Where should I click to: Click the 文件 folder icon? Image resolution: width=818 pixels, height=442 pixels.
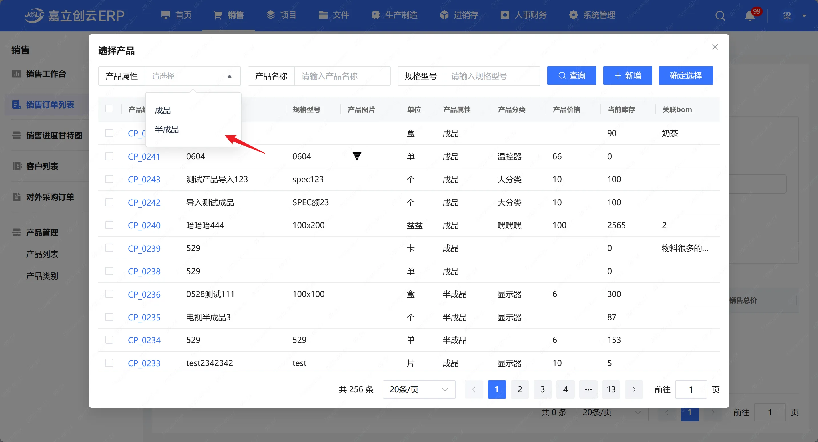coord(323,15)
